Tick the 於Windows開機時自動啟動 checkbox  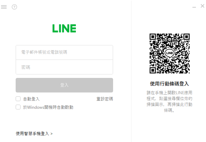pos(18,107)
